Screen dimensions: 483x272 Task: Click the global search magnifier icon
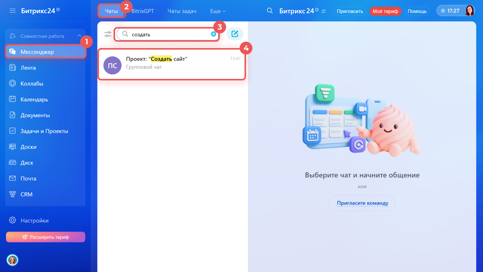click(270, 11)
